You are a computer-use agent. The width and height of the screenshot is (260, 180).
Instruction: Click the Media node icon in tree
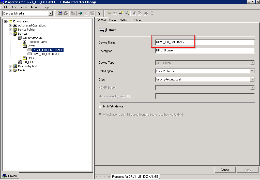point(15,70)
